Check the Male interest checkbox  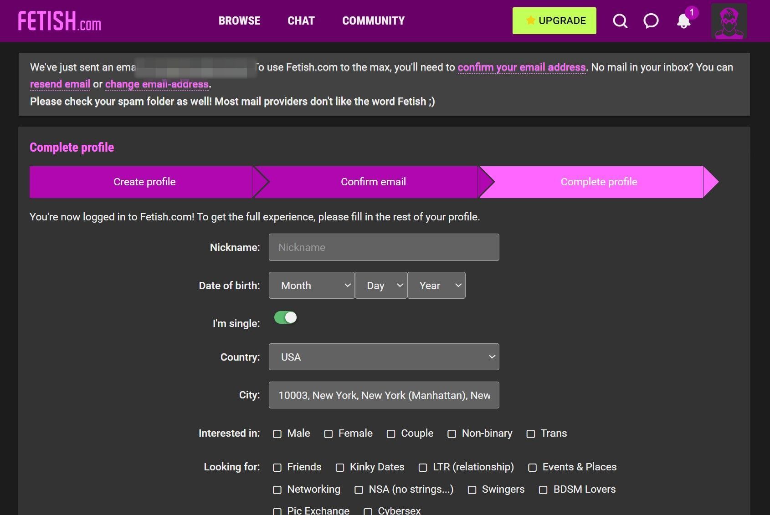pyautogui.click(x=277, y=434)
